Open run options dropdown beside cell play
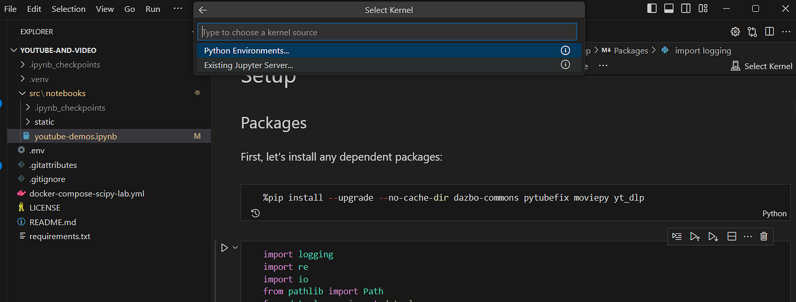 coord(235,248)
